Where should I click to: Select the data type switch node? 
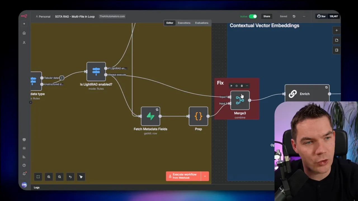click(36, 81)
